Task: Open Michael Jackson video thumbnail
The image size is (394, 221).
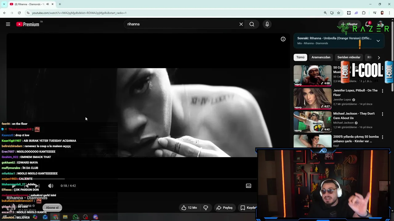Action: [312, 122]
